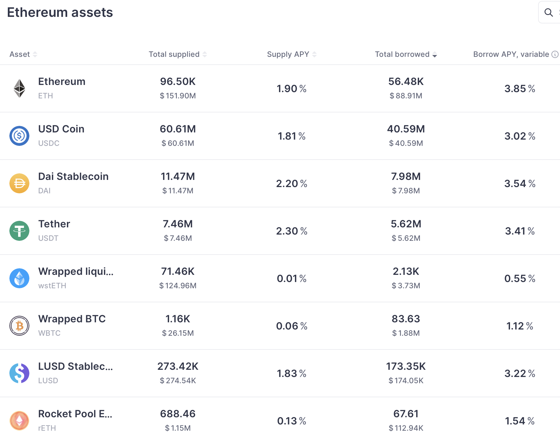Click LUSD borrow APY 3.22%
Viewport: 560px width, 441px height.
pos(520,374)
